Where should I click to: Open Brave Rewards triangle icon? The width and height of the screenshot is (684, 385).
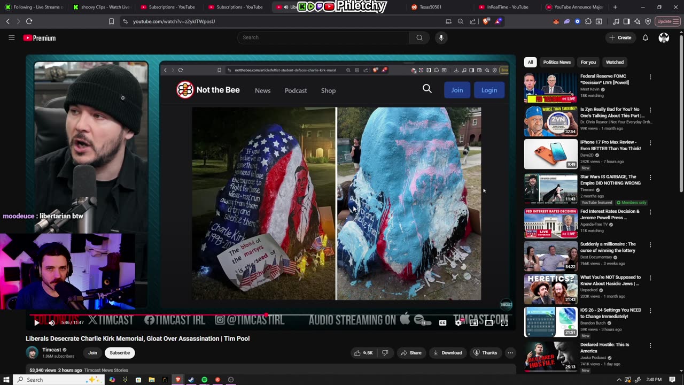498,21
